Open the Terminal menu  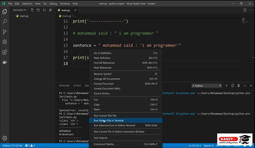pyautogui.click(x=65, y=4)
